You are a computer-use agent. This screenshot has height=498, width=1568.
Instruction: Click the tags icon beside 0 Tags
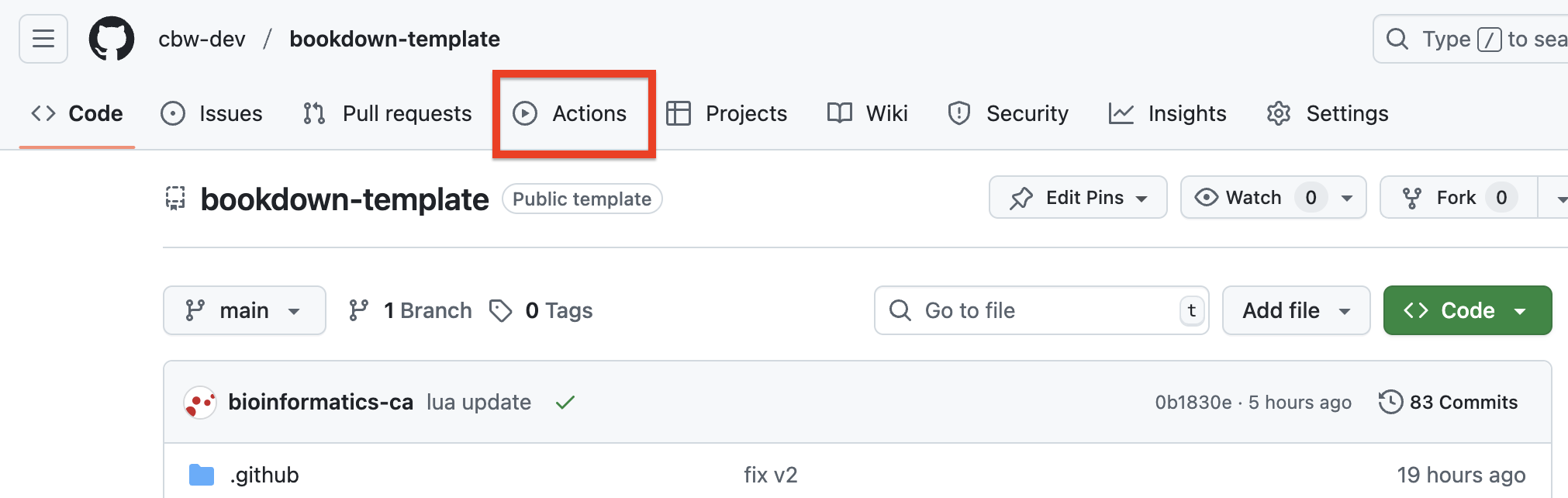point(501,310)
